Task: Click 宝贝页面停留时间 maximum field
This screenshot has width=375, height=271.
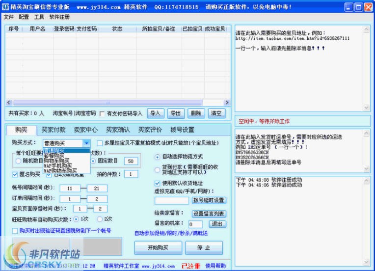Action: [x=100, y=209]
